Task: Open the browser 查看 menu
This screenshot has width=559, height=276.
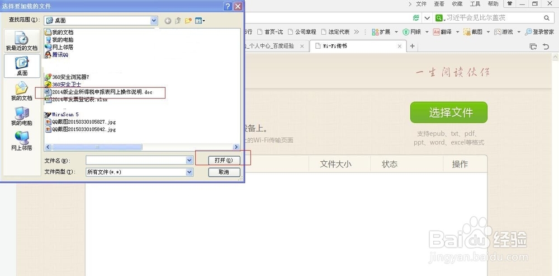Action: click(439, 4)
